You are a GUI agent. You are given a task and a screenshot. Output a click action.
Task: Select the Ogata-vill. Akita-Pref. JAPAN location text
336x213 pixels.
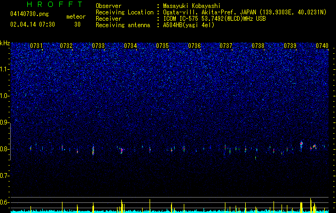(245, 12)
